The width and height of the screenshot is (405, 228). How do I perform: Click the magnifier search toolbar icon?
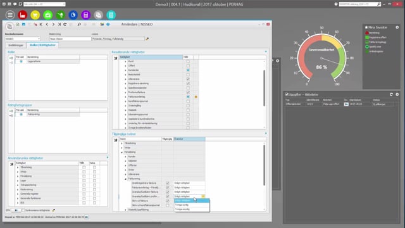[x=79, y=24]
